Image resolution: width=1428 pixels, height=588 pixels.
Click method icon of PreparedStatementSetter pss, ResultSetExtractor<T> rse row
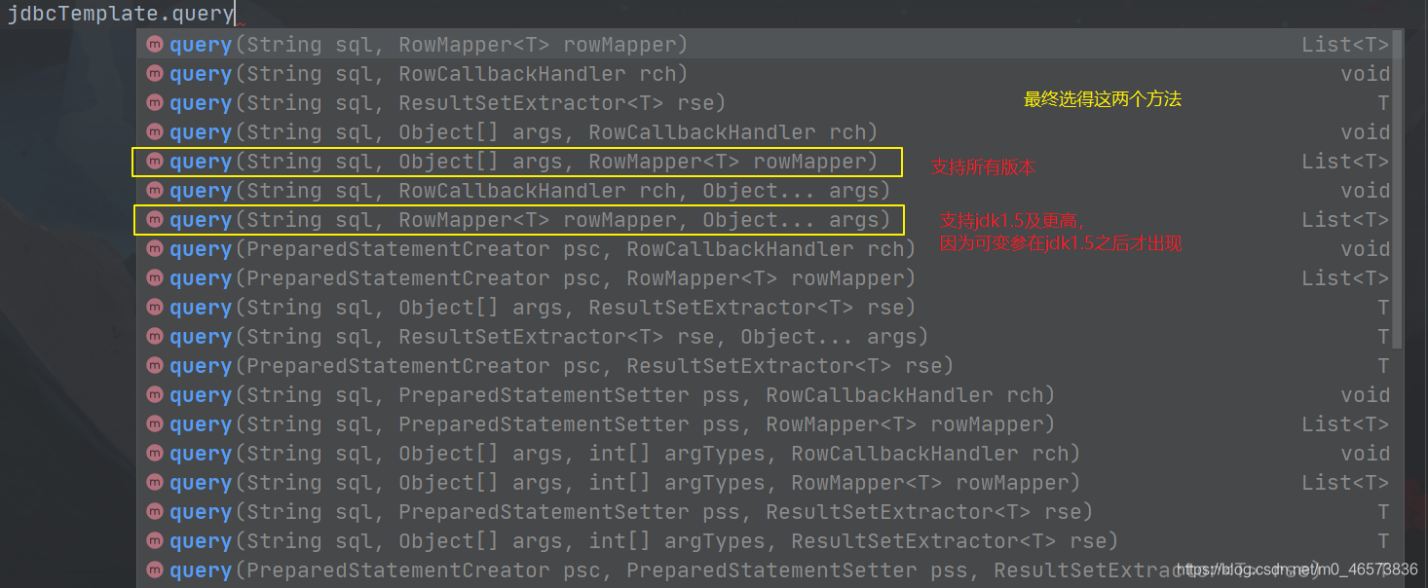[x=154, y=512]
